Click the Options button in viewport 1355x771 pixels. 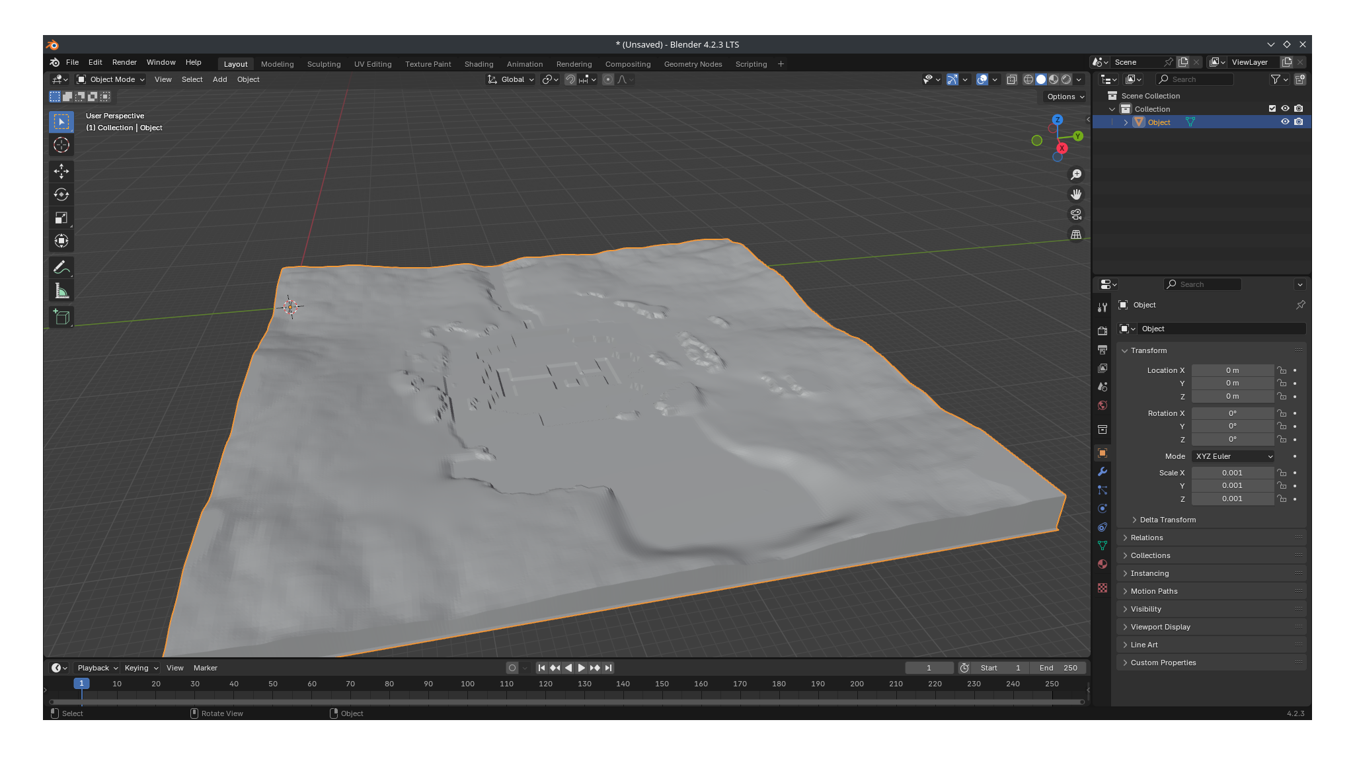tap(1065, 97)
